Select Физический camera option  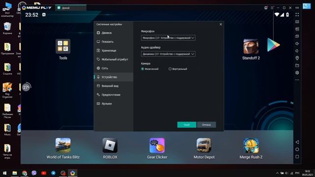(x=150, y=69)
